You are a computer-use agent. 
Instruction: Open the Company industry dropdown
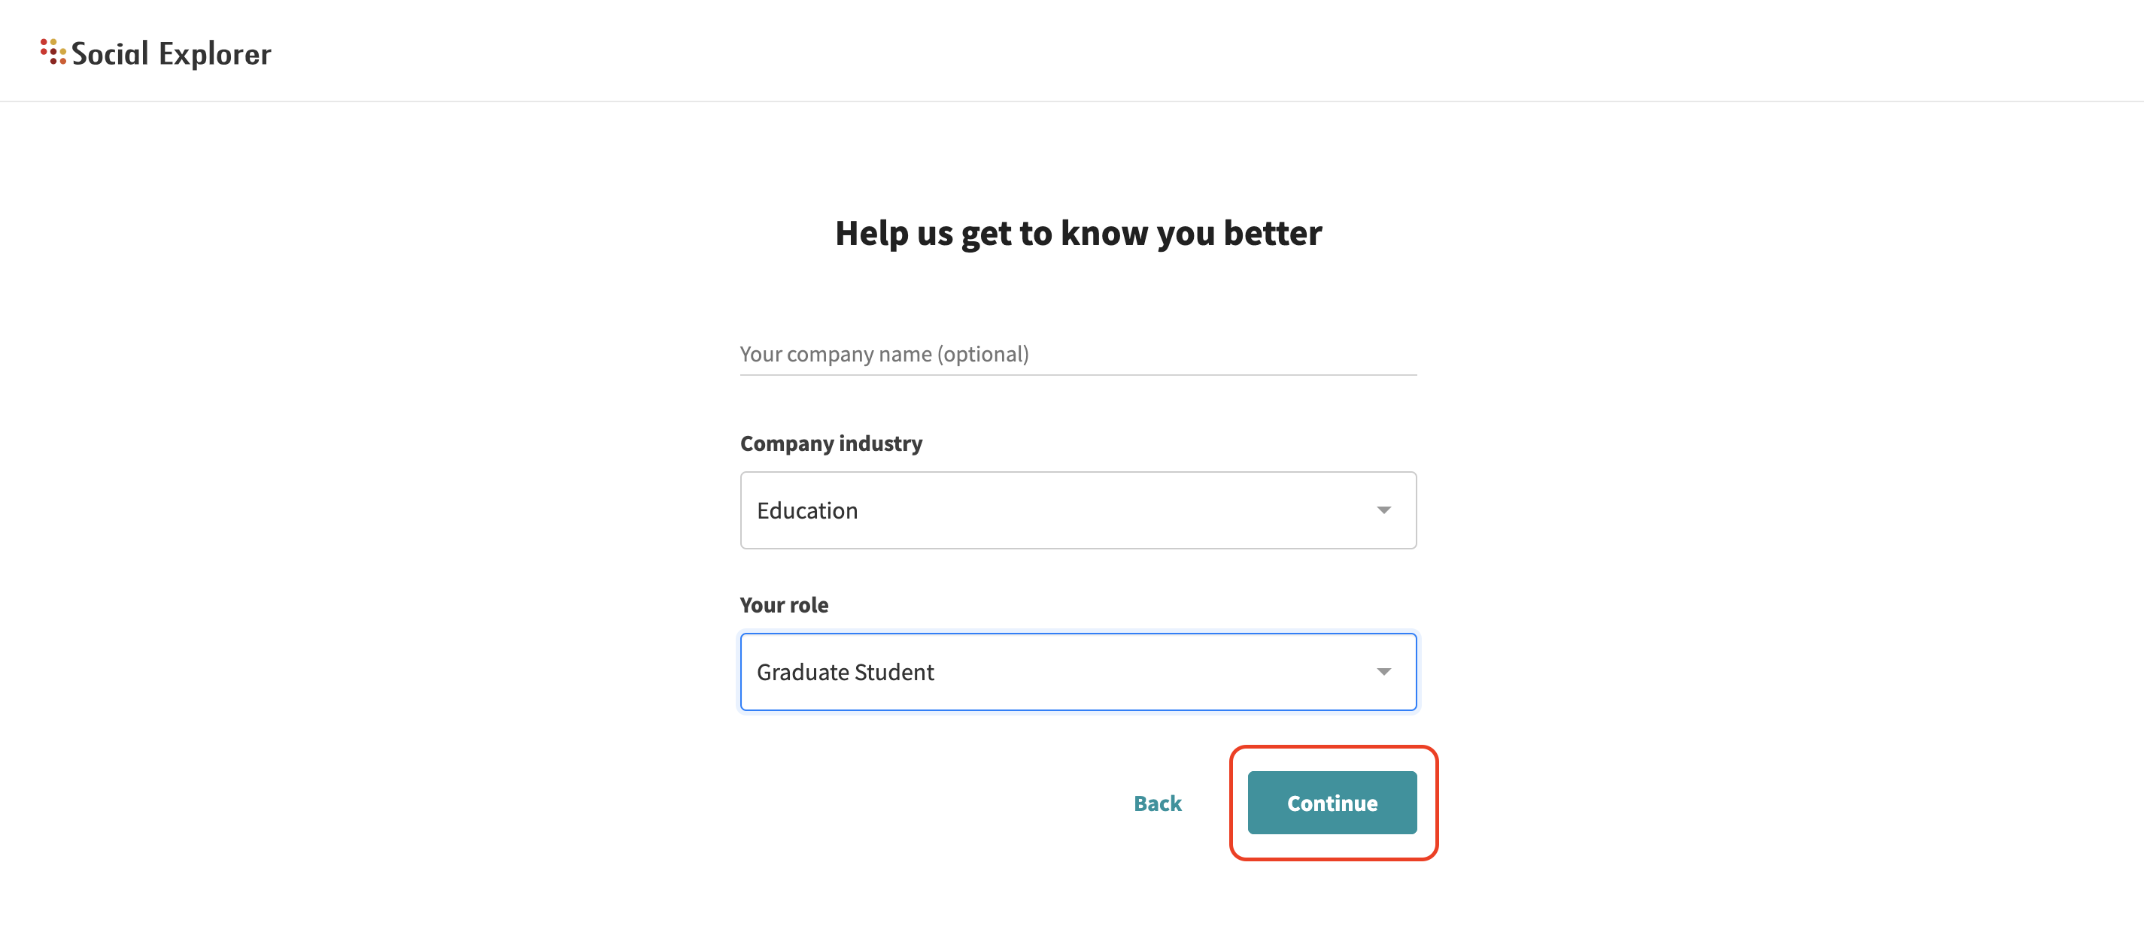click(x=1077, y=510)
